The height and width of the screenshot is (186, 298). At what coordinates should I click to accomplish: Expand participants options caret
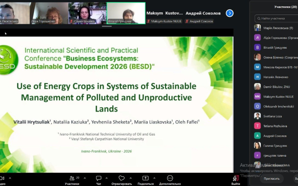pos(85,178)
